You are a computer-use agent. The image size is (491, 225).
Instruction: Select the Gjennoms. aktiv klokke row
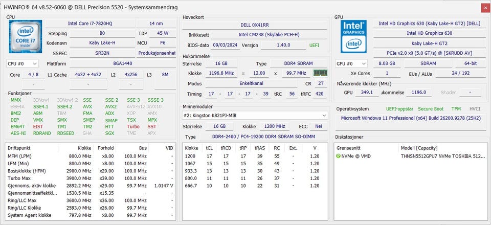click(x=91, y=186)
